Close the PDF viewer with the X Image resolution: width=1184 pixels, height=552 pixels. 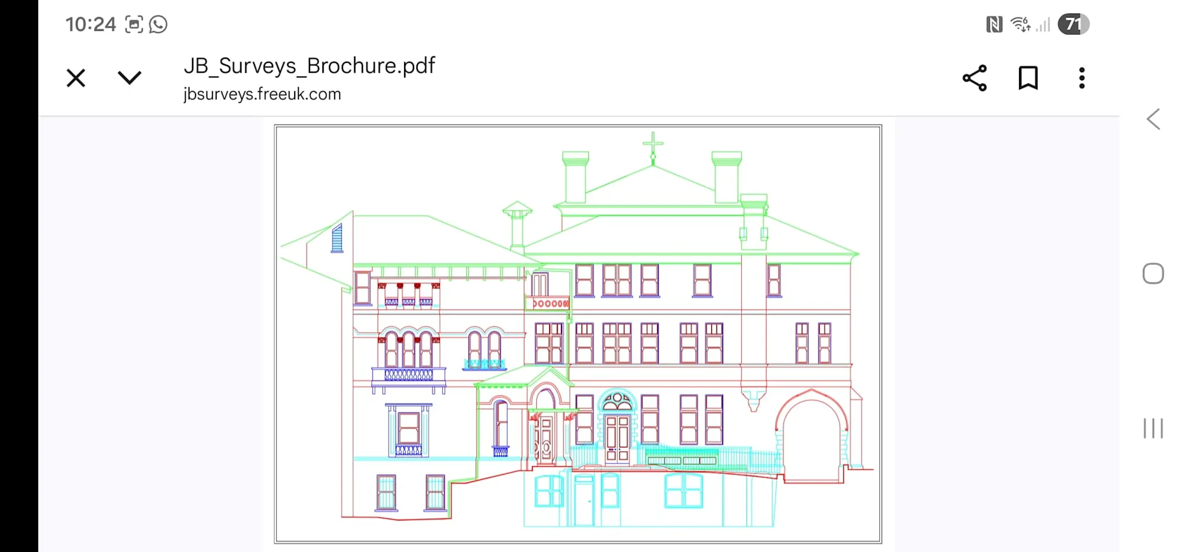76,78
